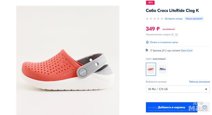Click the bell icon for price alerts
This screenshot has width=212, height=115.
(147, 42)
